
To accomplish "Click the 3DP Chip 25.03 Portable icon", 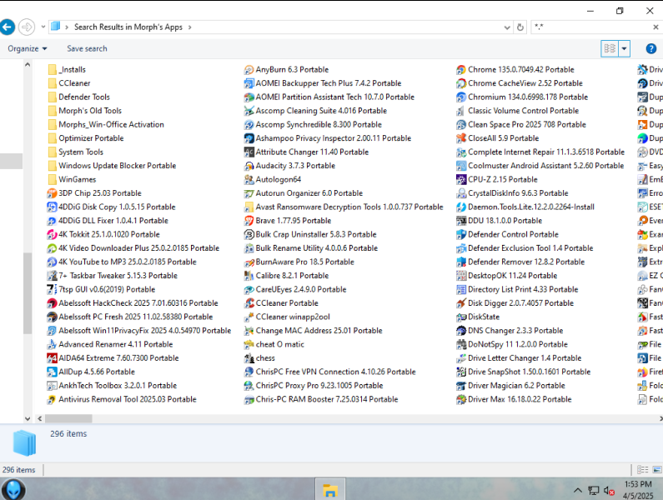I will [52, 193].
